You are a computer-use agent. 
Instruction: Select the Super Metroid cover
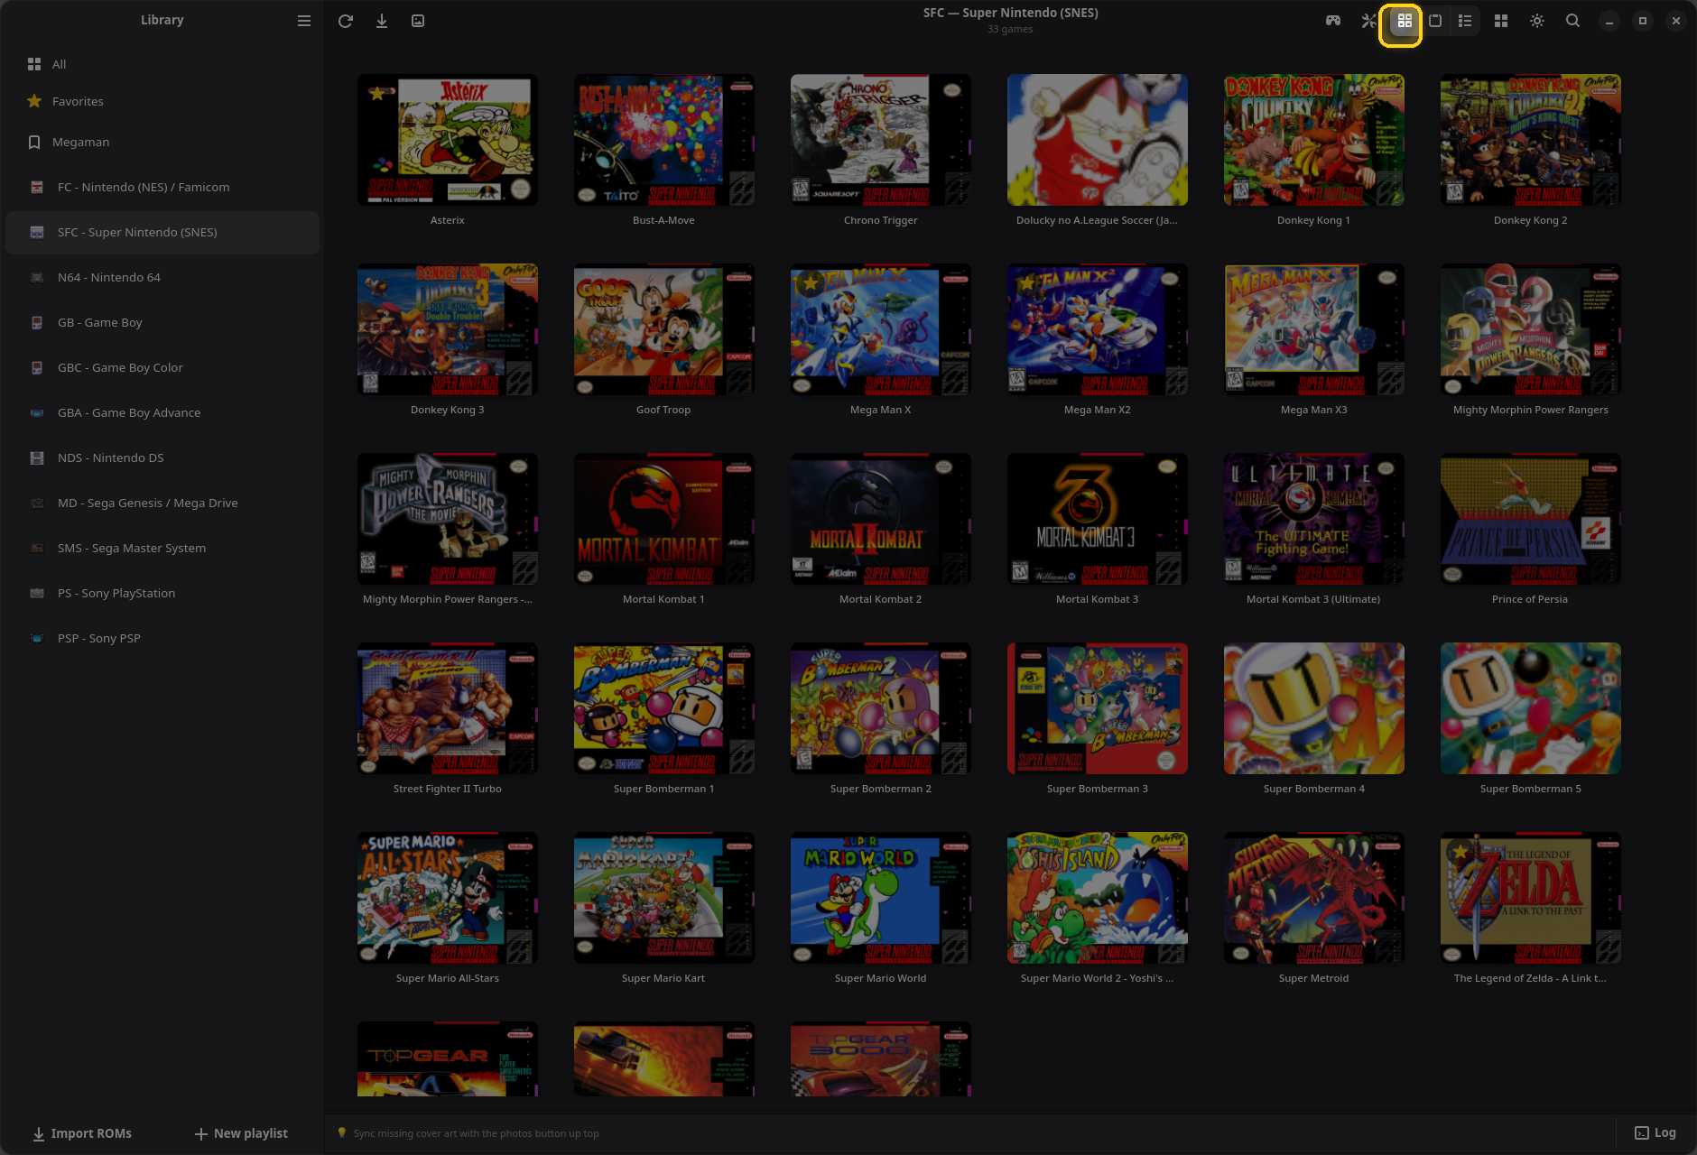(x=1314, y=898)
